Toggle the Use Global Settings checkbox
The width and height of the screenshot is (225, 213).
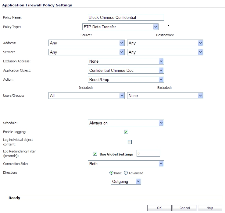(95, 154)
